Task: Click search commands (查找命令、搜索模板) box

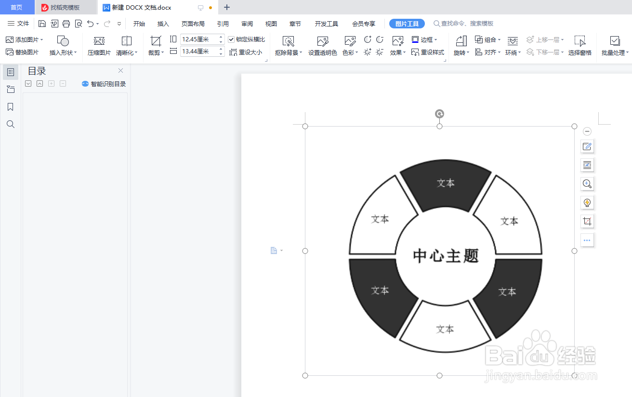Action: (x=463, y=24)
